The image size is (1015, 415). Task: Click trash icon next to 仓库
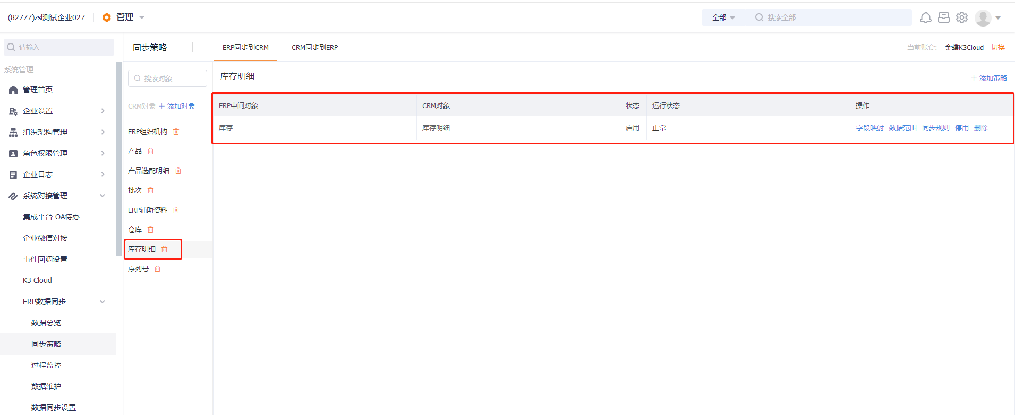pos(151,229)
